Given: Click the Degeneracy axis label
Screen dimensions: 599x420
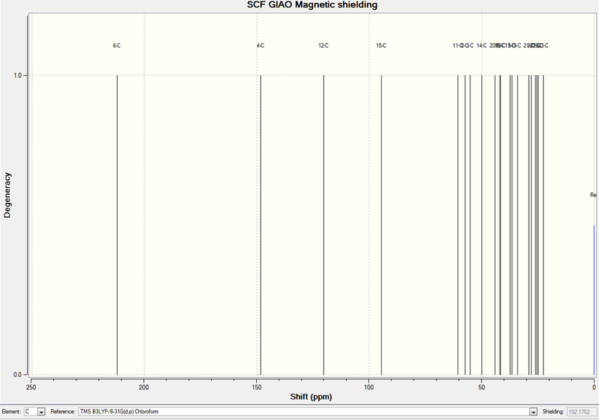Looking at the screenshot, I should pyautogui.click(x=7, y=195).
